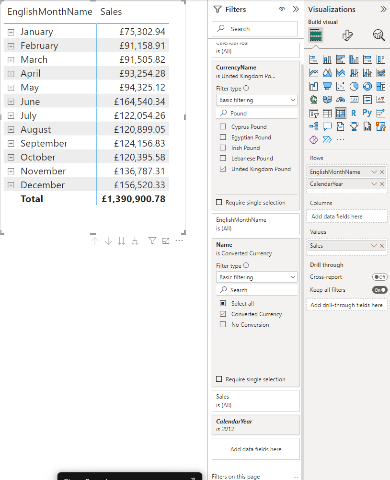390x480 pixels.
Task: Choose the line chart visualization
Action: (313, 73)
